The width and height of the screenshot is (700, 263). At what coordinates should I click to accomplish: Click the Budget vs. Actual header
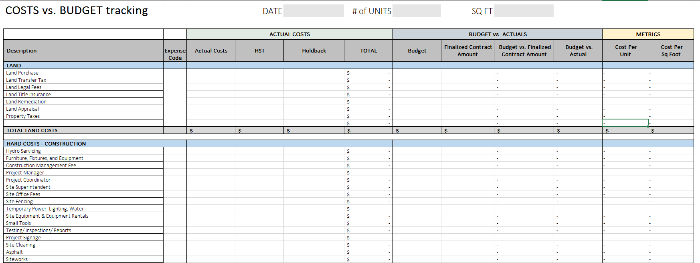(x=578, y=51)
